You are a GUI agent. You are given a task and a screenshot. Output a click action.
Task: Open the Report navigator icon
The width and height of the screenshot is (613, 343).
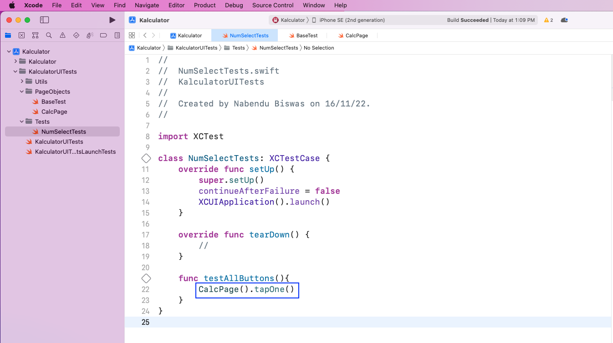pos(117,35)
